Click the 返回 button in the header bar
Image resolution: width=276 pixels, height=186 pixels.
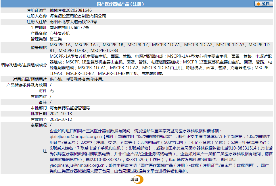click(x=264, y=4)
